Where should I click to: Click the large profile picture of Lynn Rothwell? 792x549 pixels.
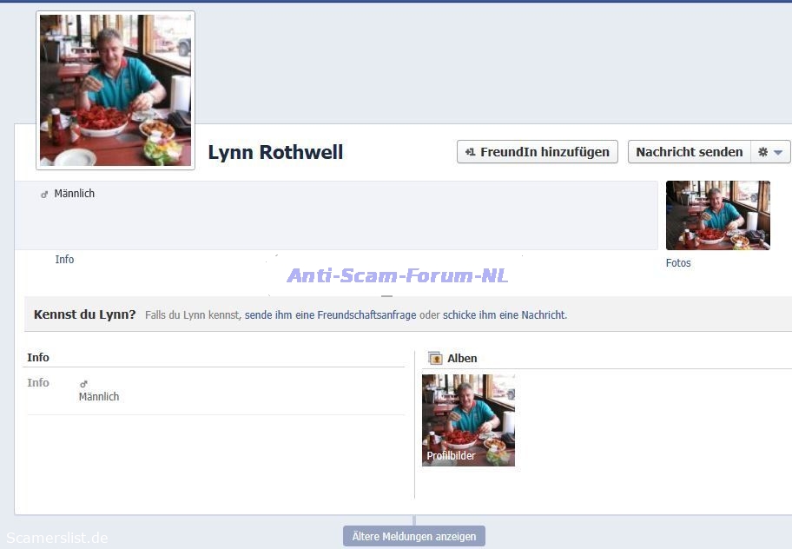pyautogui.click(x=115, y=90)
